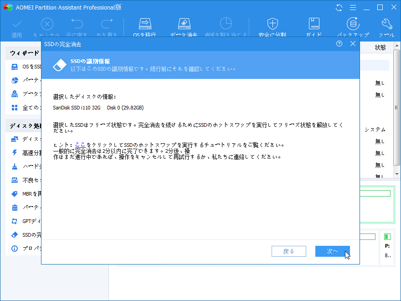Click the 状態 column header
The height and width of the screenshot is (301, 401).
pos(380,47)
